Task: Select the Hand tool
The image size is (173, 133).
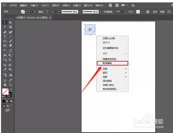Action: coord(5,85)
